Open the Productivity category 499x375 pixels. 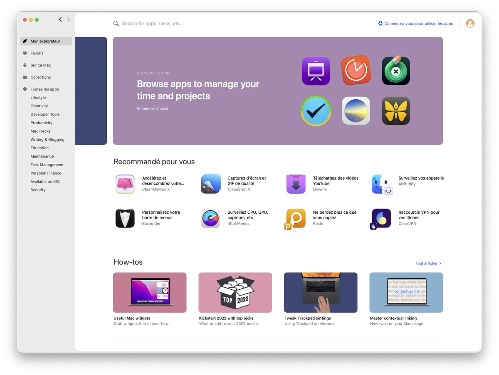tap(42, 123)
